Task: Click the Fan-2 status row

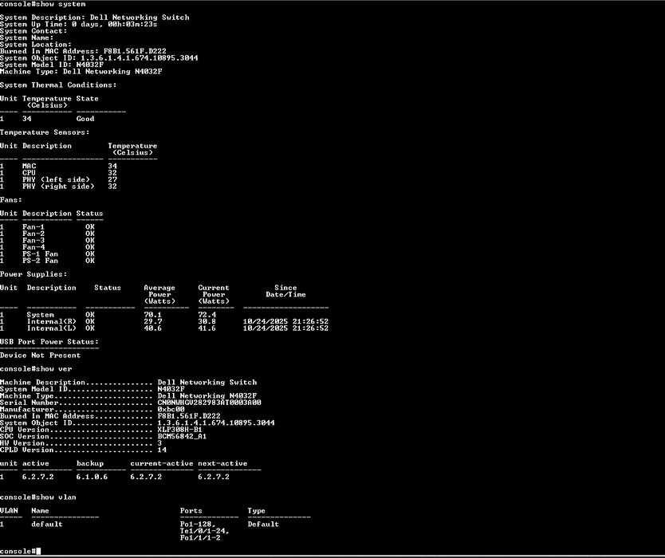Action: tap(48, 234)
